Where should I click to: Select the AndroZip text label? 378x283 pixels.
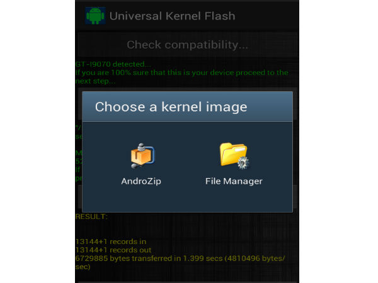point(141,181)
